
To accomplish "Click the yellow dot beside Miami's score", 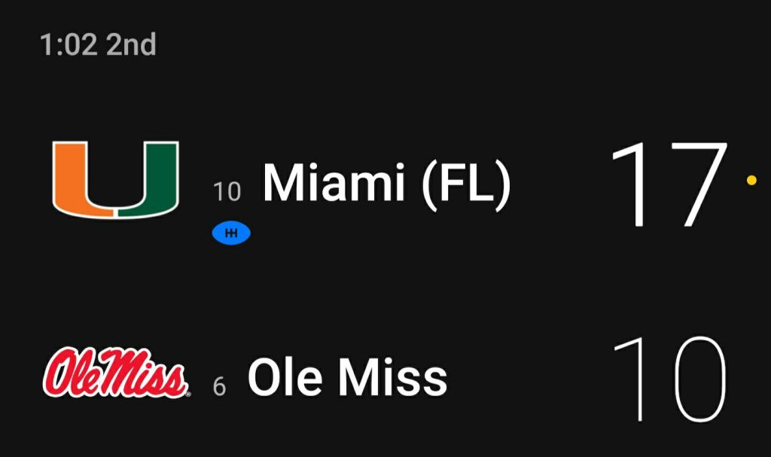I will pos(751,180).
